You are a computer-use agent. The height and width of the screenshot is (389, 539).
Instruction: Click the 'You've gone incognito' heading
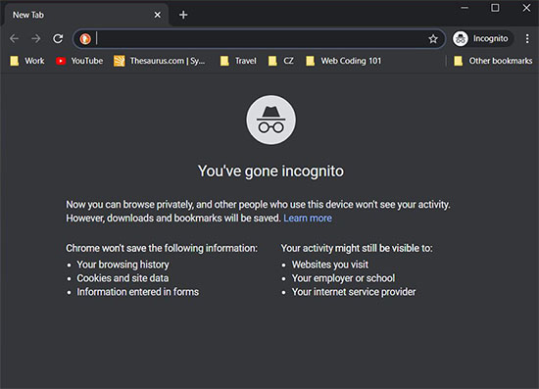pos(270,170)
